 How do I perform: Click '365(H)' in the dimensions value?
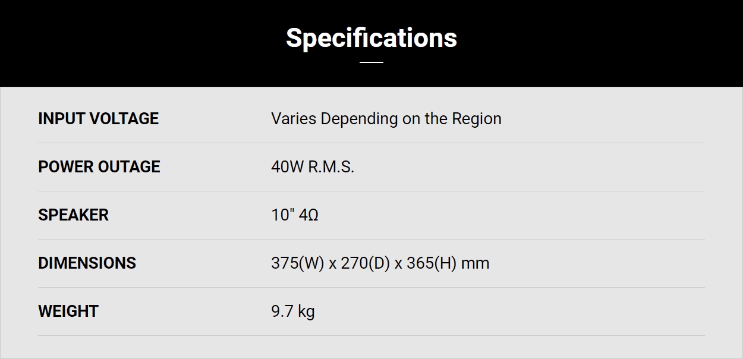pos(432,263)
